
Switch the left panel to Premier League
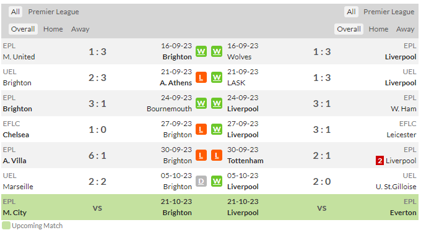click(53, 12)
